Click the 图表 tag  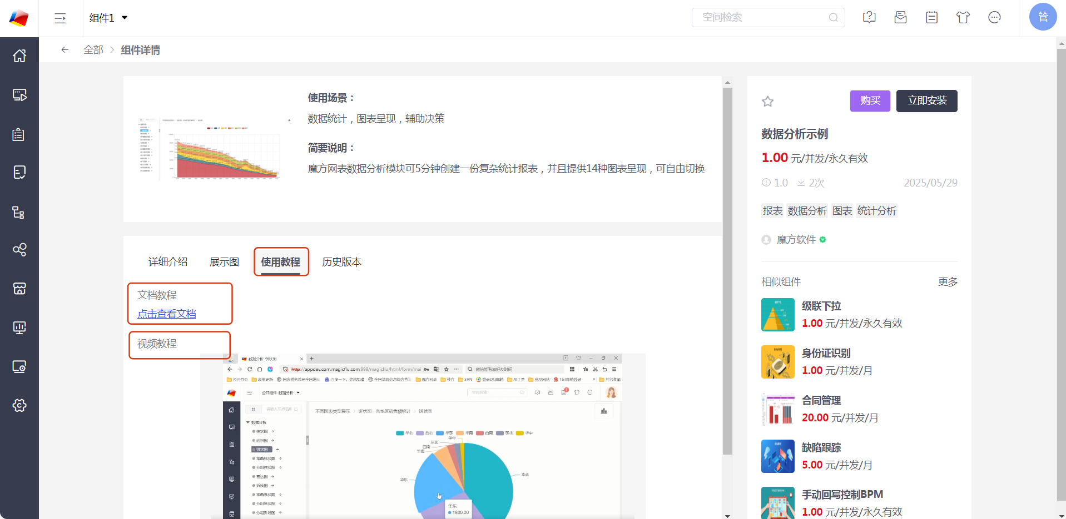point(842,211)
